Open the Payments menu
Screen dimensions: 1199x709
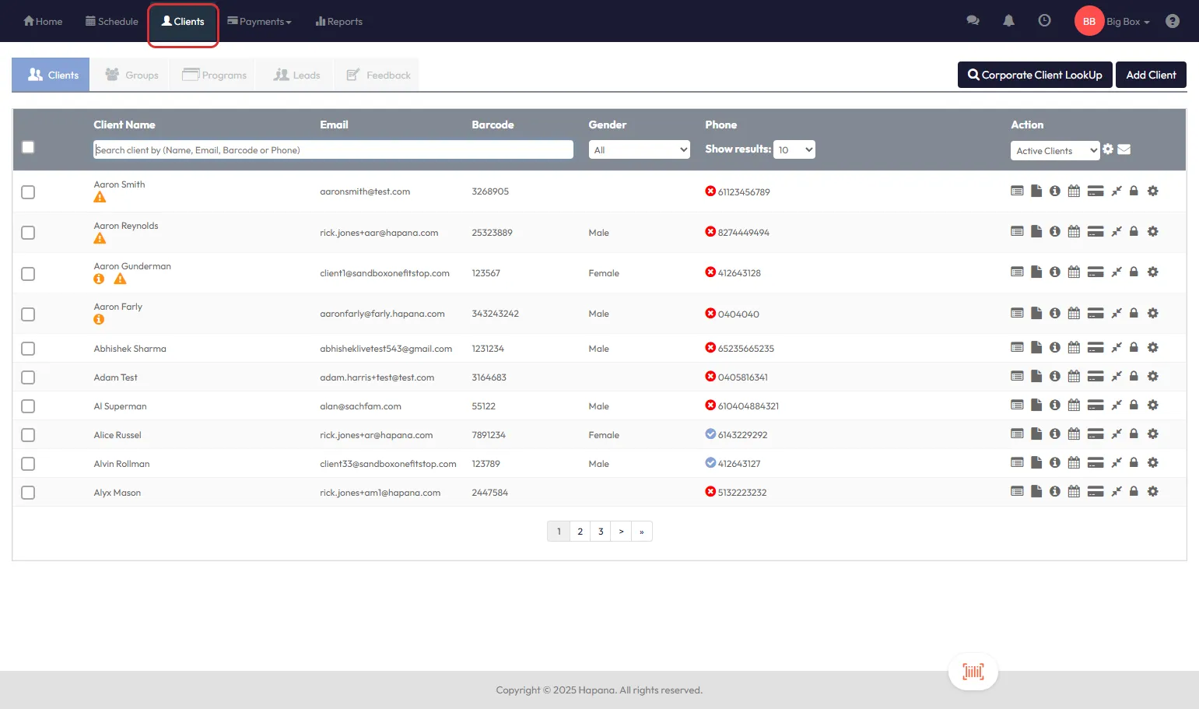click(260, 22)
